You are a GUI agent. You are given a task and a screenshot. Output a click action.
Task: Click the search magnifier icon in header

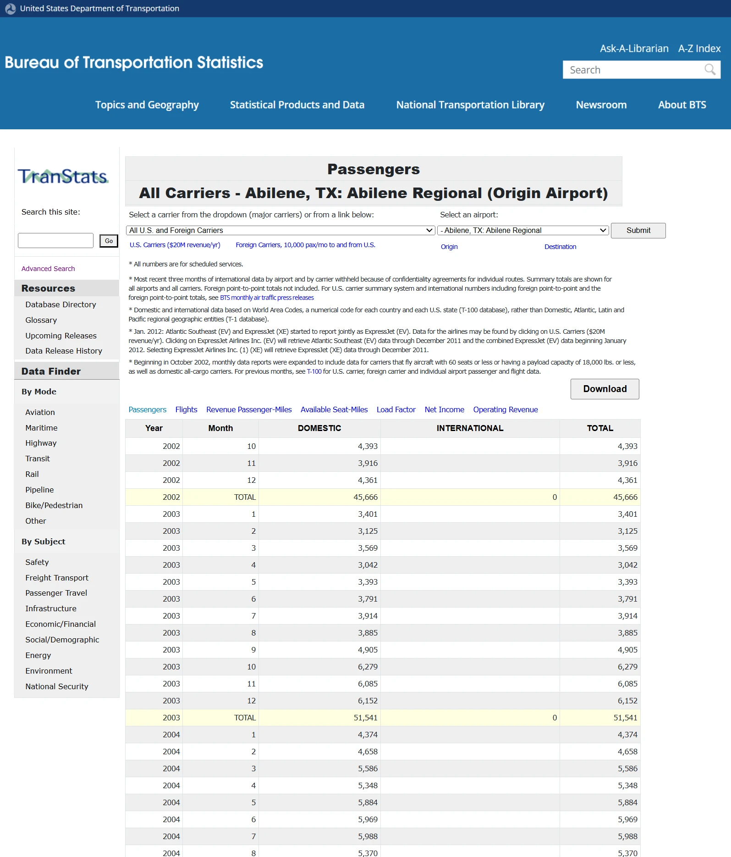[x=710, y=70]
